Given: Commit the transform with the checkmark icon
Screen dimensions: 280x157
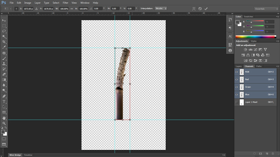Looking at the screenshot, I should [206, 8].
